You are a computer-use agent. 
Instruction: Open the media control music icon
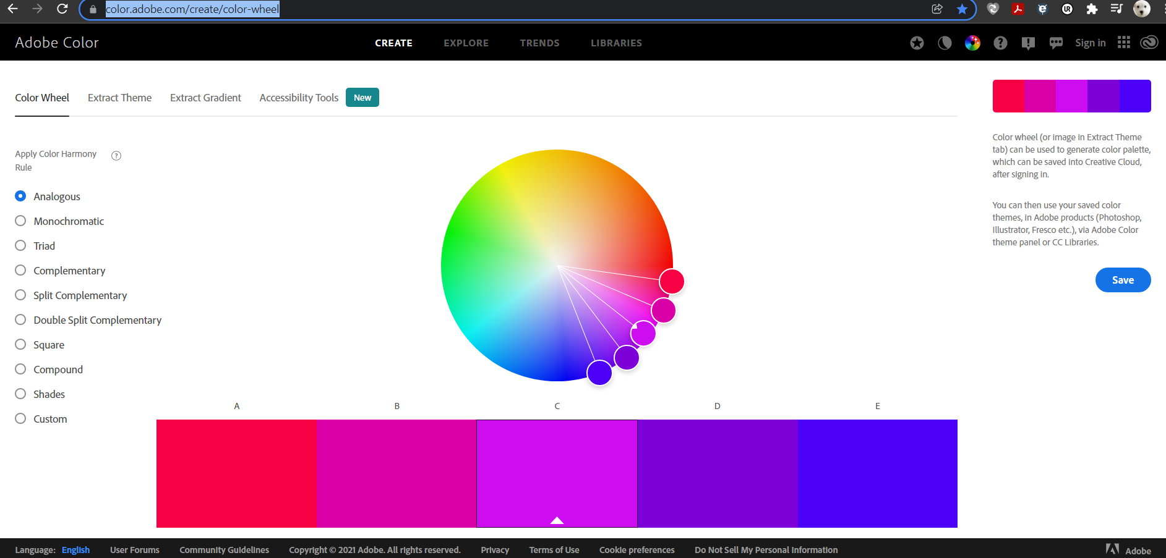coord(1117,9)
